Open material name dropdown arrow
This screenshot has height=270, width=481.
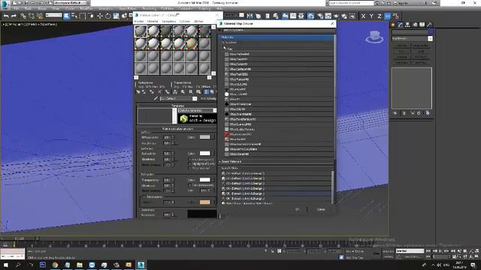coord(195,98)
